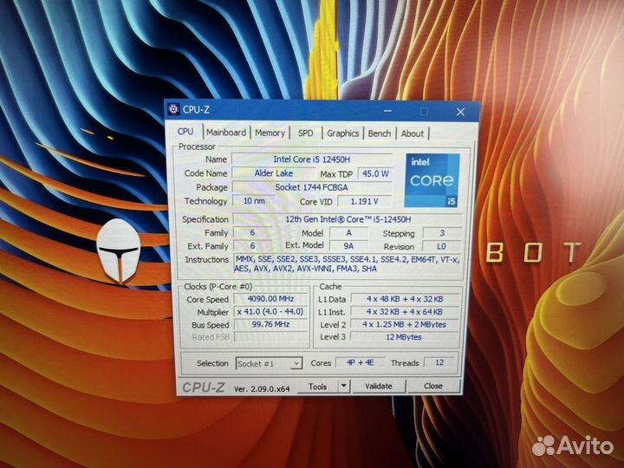Click the Tools button
This screenshot has width=624, height=468.
point(317,386)
